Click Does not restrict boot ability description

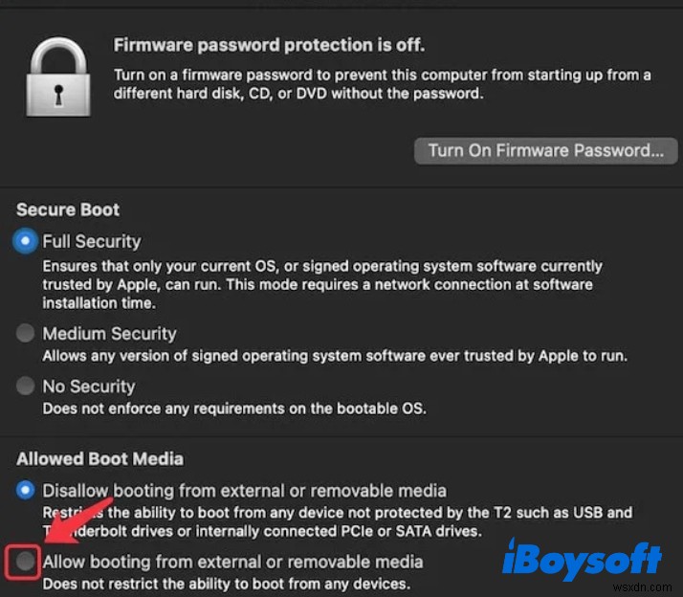pyautogui.click(x=226, y=584)
